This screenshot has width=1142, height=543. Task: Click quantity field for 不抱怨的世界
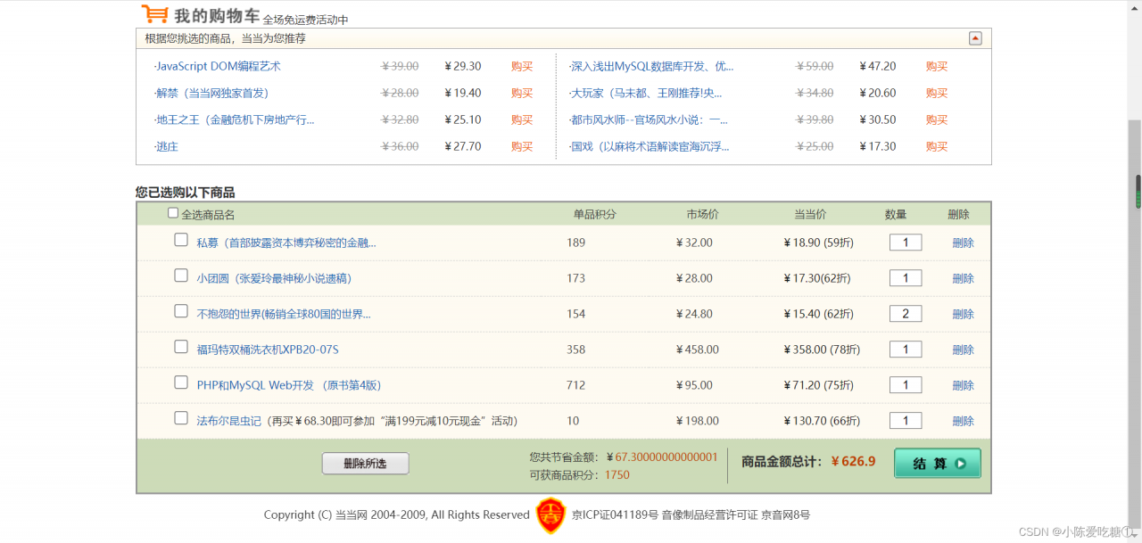point(906,314)
